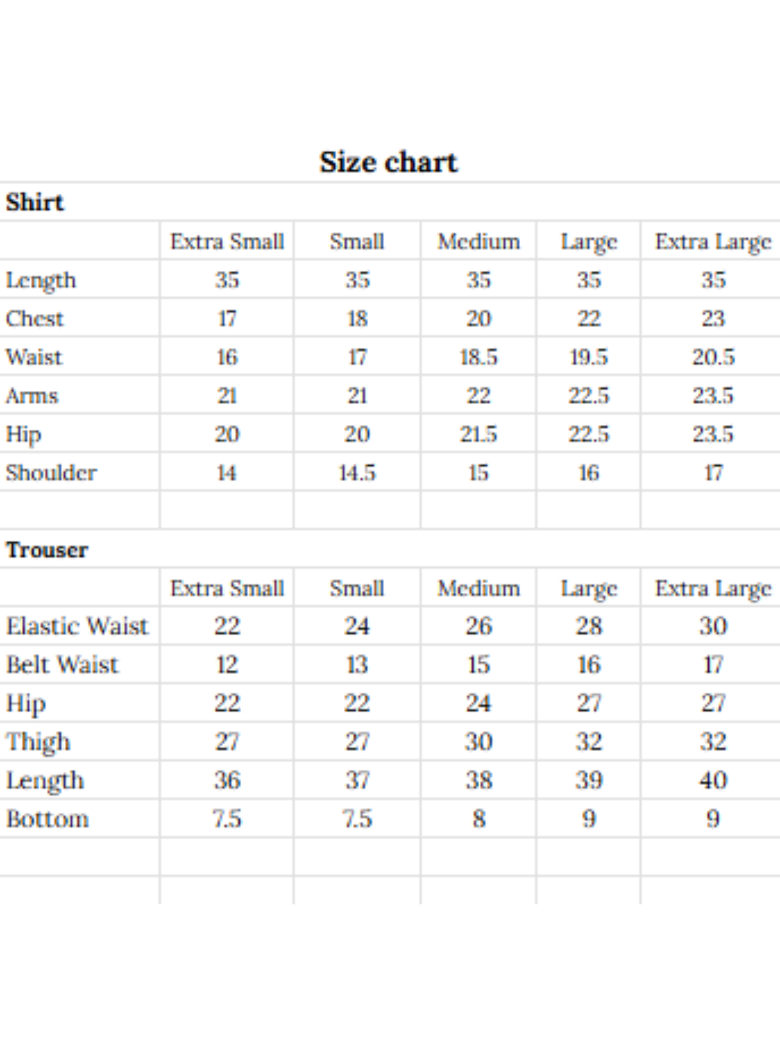Click the Trouser Length Extra Large value 40
Image resolution: width=780 pixels, height=1040 pixels.
(713, 780)
